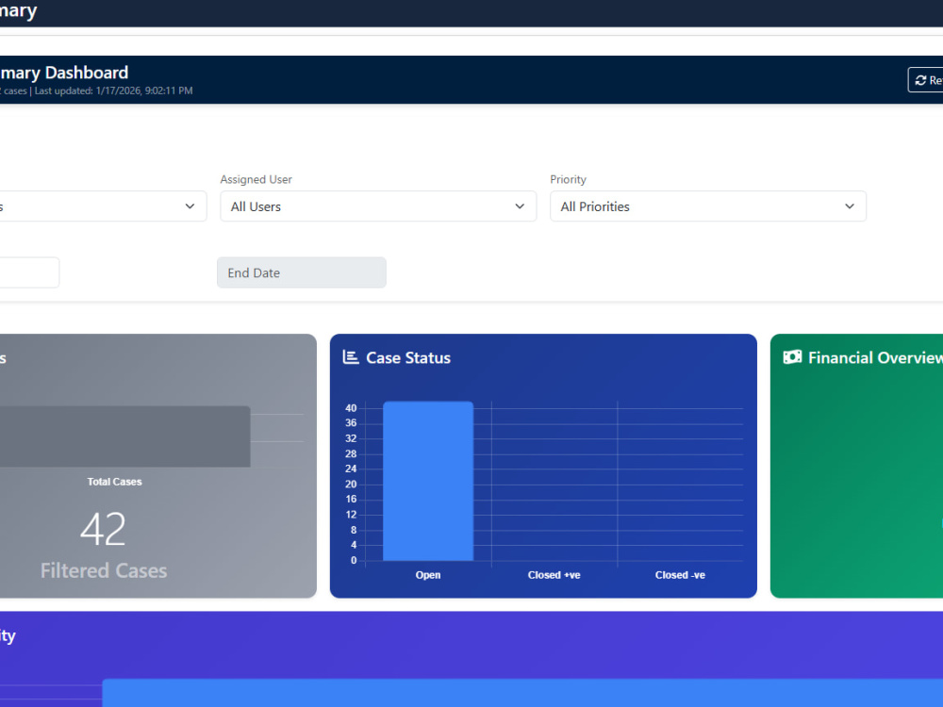
Task: Click the Refresh button in dashboard header
Action: click(x=926, y=80)
